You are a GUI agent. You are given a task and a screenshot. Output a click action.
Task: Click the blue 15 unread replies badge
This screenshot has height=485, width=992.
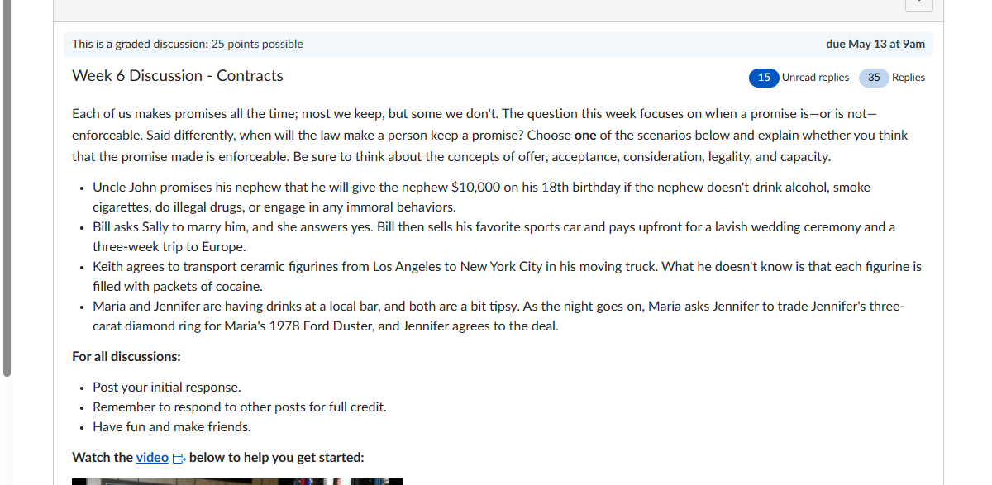click(764, 78)
